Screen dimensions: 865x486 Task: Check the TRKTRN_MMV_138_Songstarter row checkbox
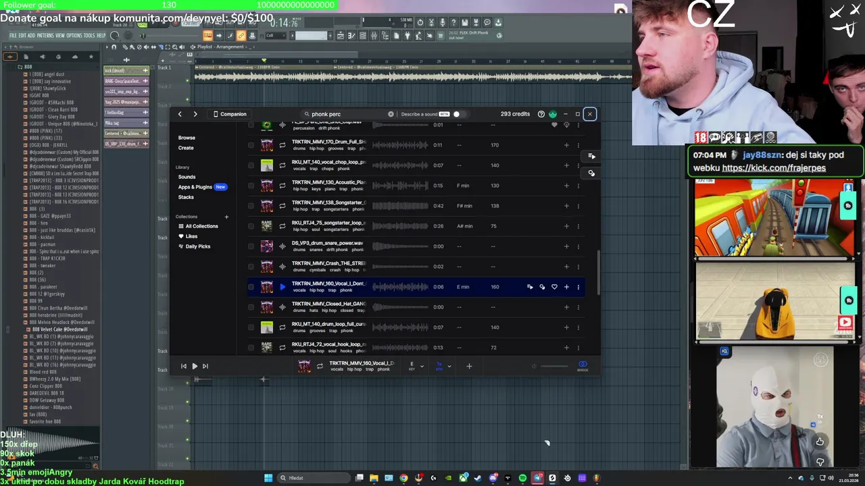coord(251,206)
